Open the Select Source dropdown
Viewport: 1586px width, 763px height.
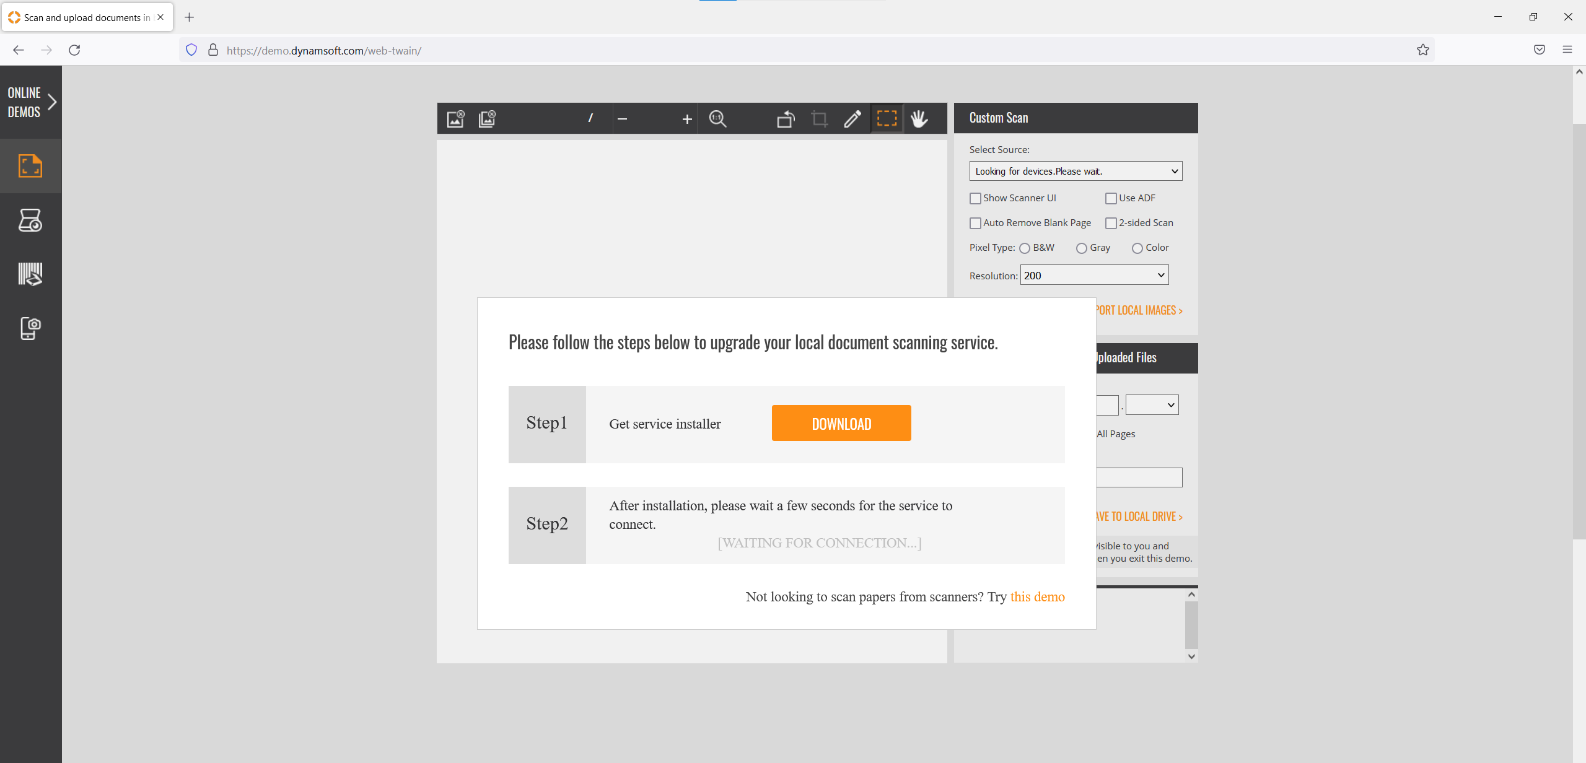click(1075, 171)
